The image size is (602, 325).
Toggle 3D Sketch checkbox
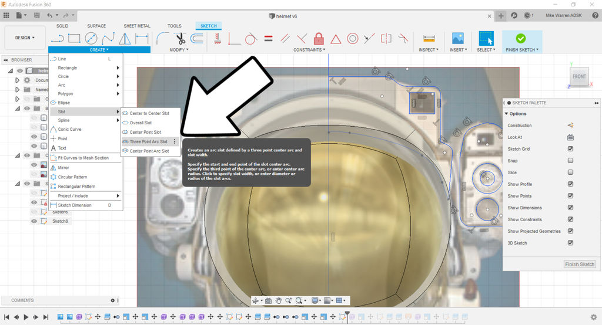click(570, 243)
